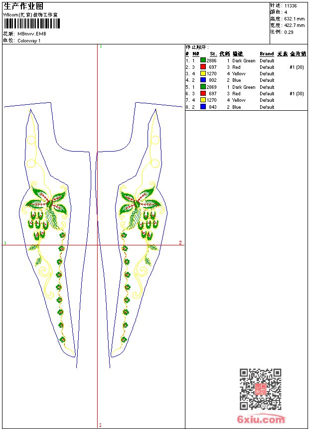Click the MBnwv.EMB file name text
The width and height of the screenshot is (309, 429).
(x=32, y=34)
